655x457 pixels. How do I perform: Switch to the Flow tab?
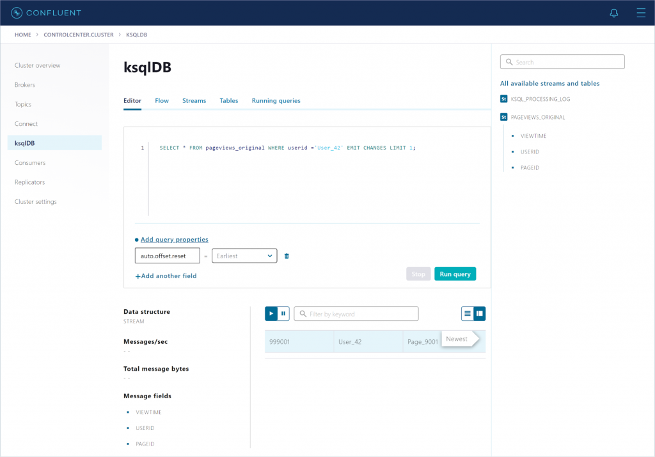pos(162,101)
